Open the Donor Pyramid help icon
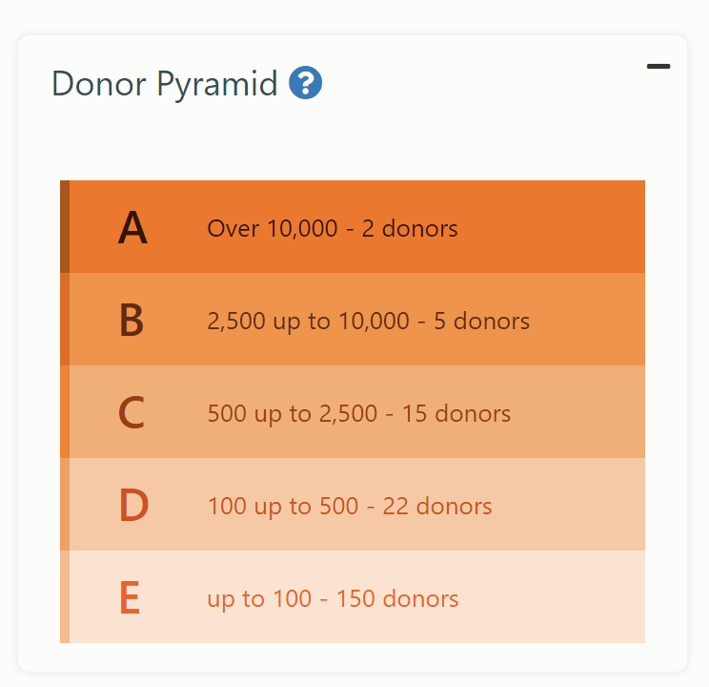This screenshot has width=709, height=687. point(305,83)
